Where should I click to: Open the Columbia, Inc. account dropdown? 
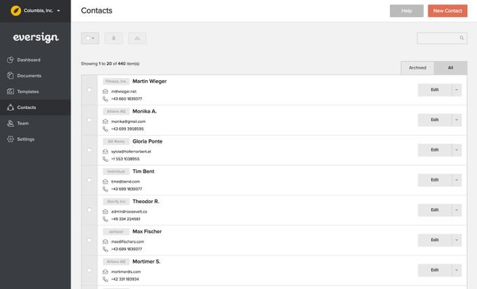[35, 11]
